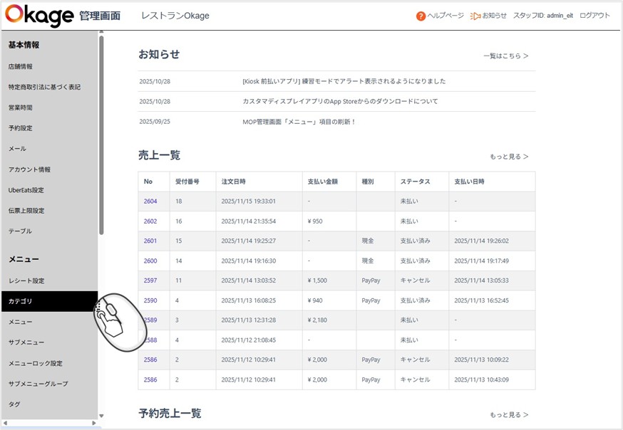Open order number 2597
Image resolution: width=623 pixels, height=430 pixels.
pos(150,280)
